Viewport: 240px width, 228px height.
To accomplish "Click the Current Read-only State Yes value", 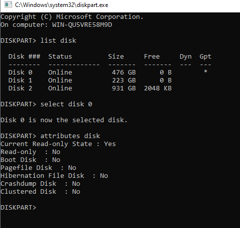I will [110, 144].
